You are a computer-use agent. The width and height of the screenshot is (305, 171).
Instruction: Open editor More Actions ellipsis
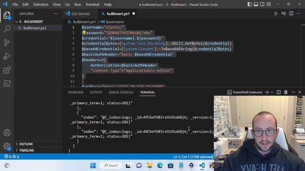click(299, 14)
